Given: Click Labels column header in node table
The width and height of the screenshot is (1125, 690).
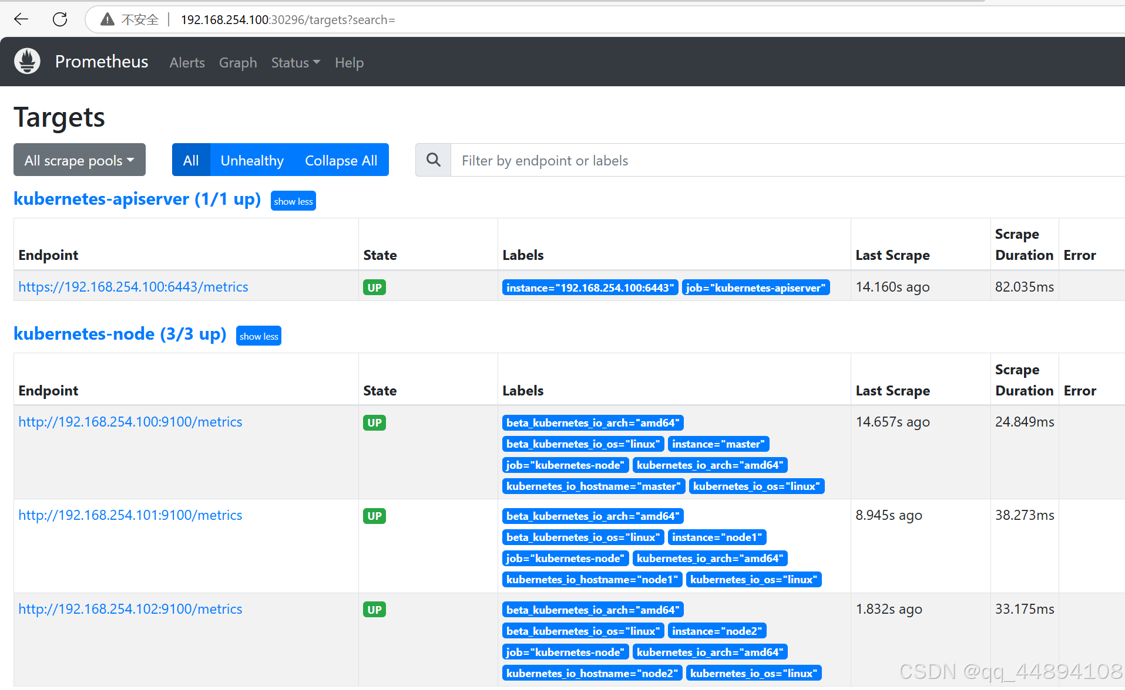Looking at the screenshot, I should point(523,390).
